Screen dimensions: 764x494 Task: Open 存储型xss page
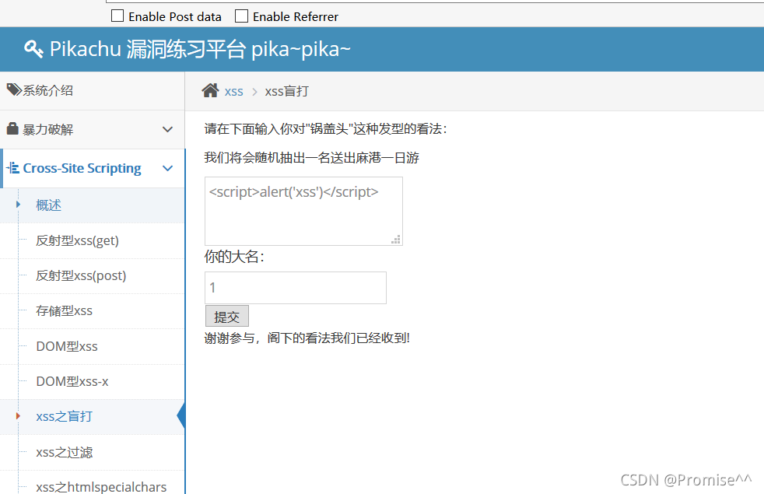click(x=92, y=311)
